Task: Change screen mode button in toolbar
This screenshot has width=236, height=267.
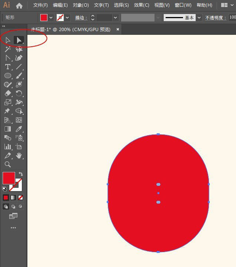Action: (13, 216)
